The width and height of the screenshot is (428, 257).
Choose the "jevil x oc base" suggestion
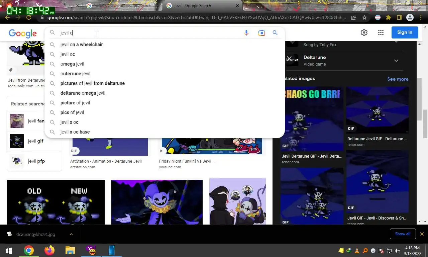(165, 132)
